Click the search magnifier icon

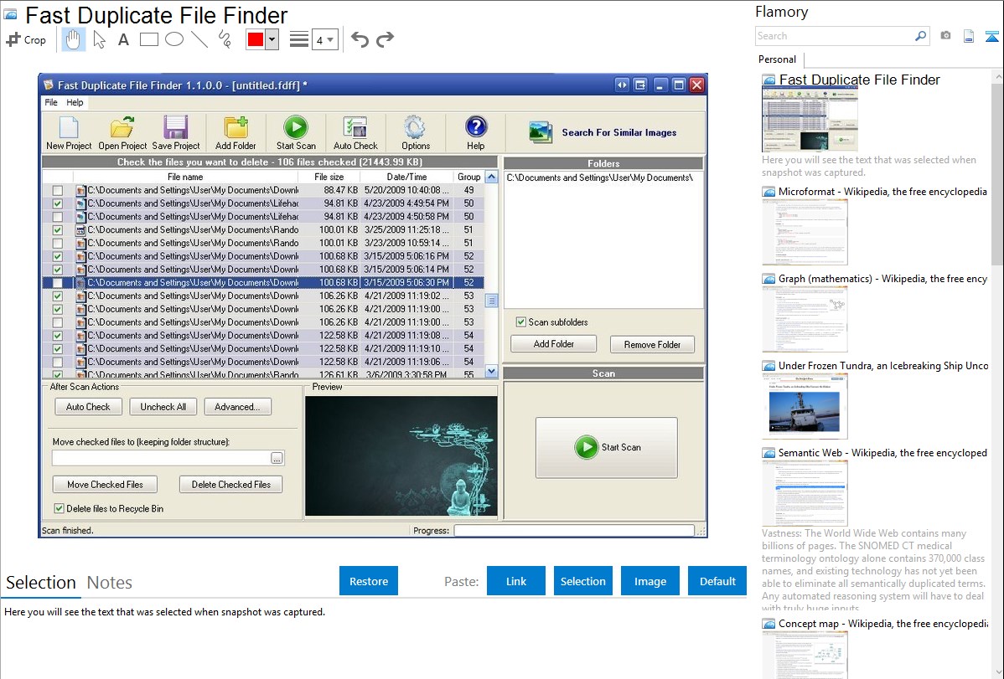tap(920, 36)
